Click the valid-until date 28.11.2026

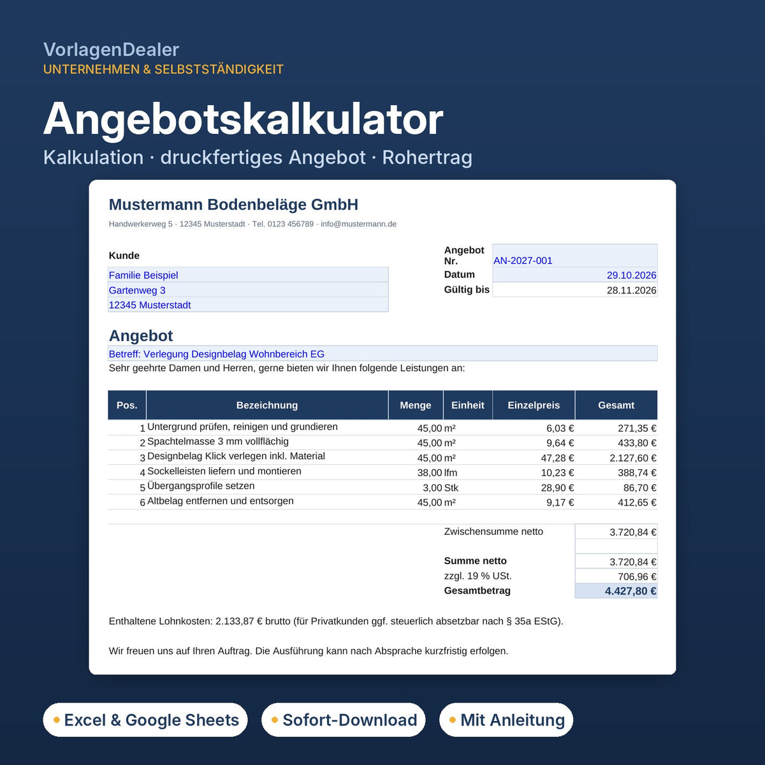point(575,290)
